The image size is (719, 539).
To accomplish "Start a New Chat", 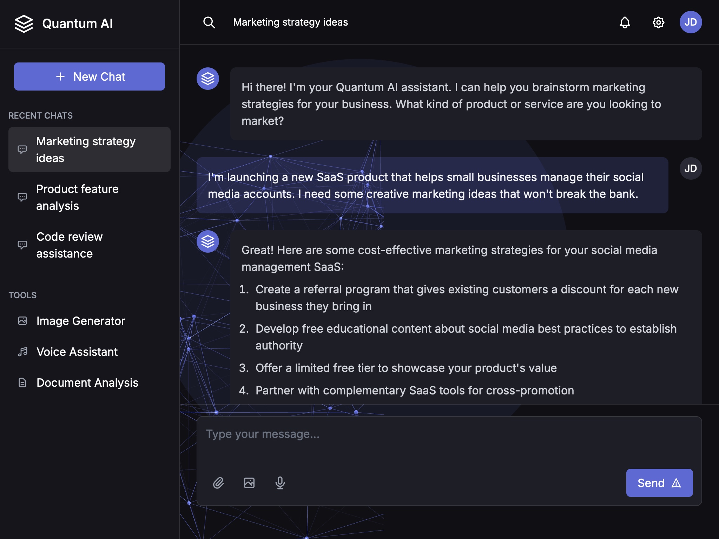I will coord(89,76).
